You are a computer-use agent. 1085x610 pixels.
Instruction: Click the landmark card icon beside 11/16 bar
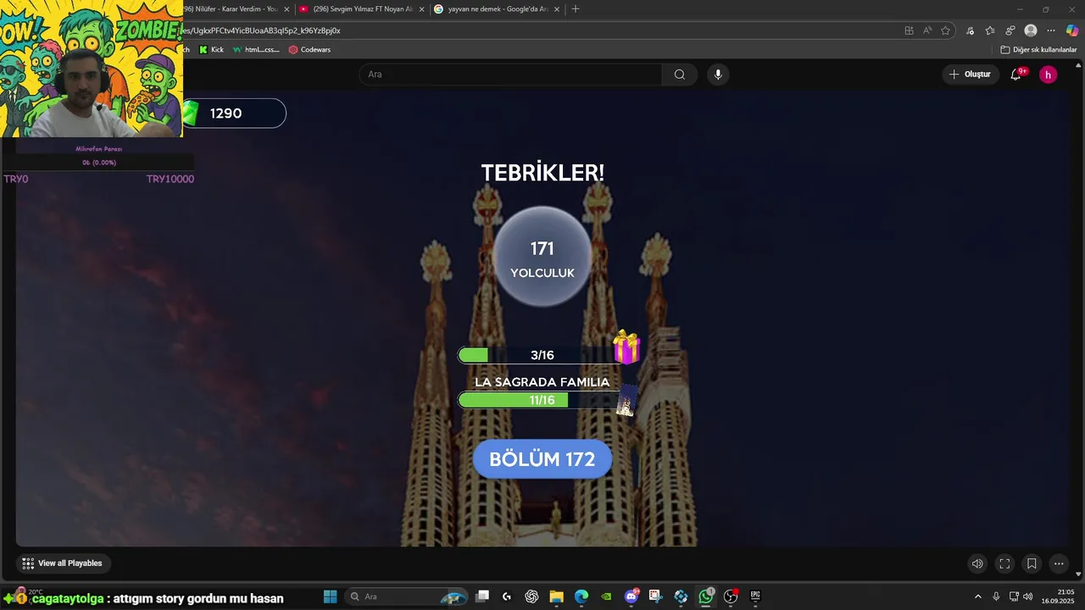[626, 401]
